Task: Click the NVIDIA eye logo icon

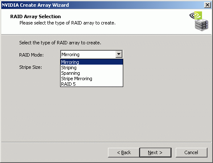Action: click(196, 15)
